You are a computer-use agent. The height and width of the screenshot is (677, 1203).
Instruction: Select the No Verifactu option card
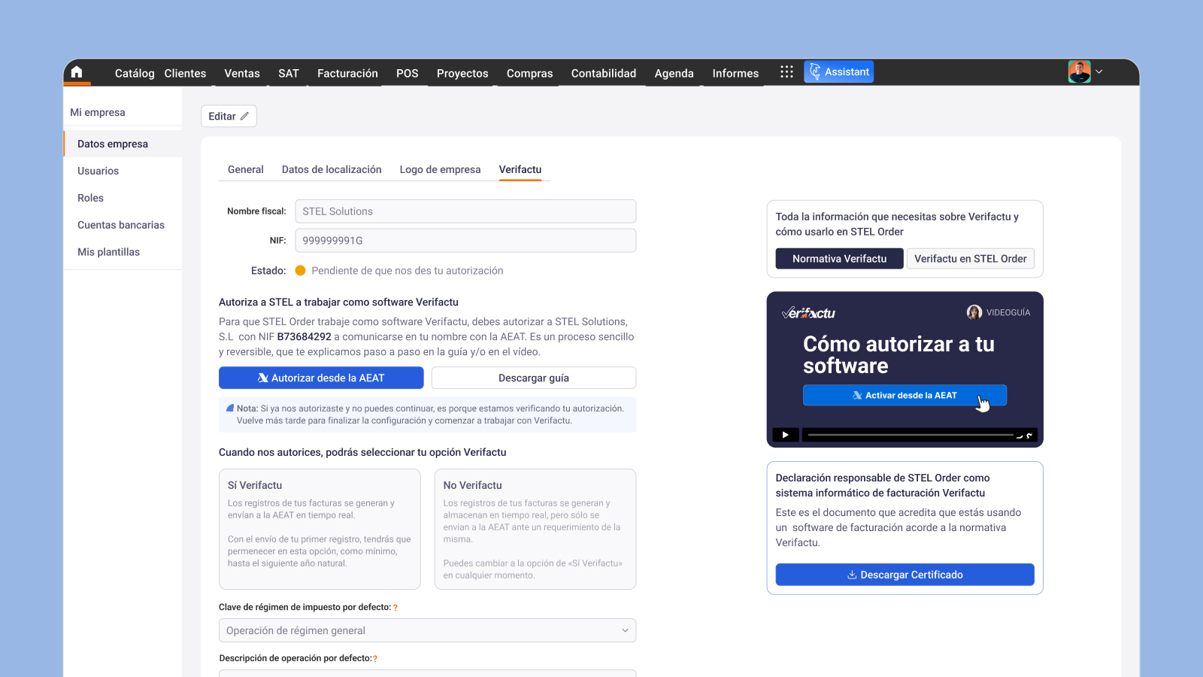[x=535, y=530]
